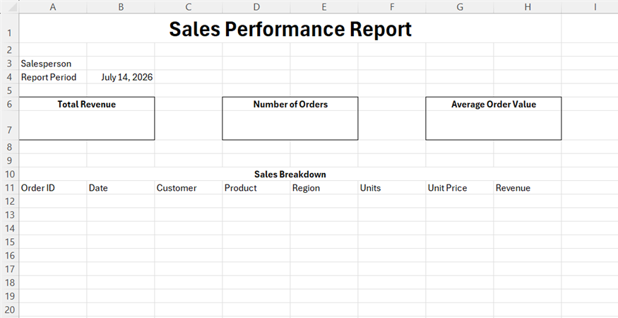Image resolution: width=618 pixels, height=318 pixels.
Task: Select row 7 header
Action: [9, 126]
